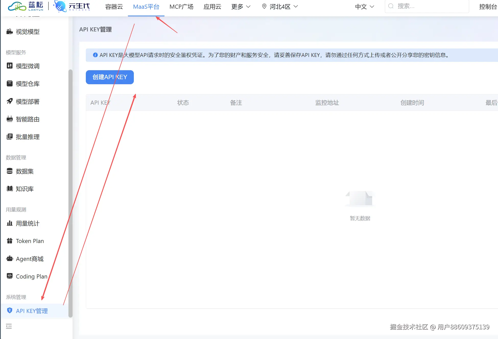Click the Coding Plan code icon
Viewport: 498px width, 339px height.
[10, 276]
